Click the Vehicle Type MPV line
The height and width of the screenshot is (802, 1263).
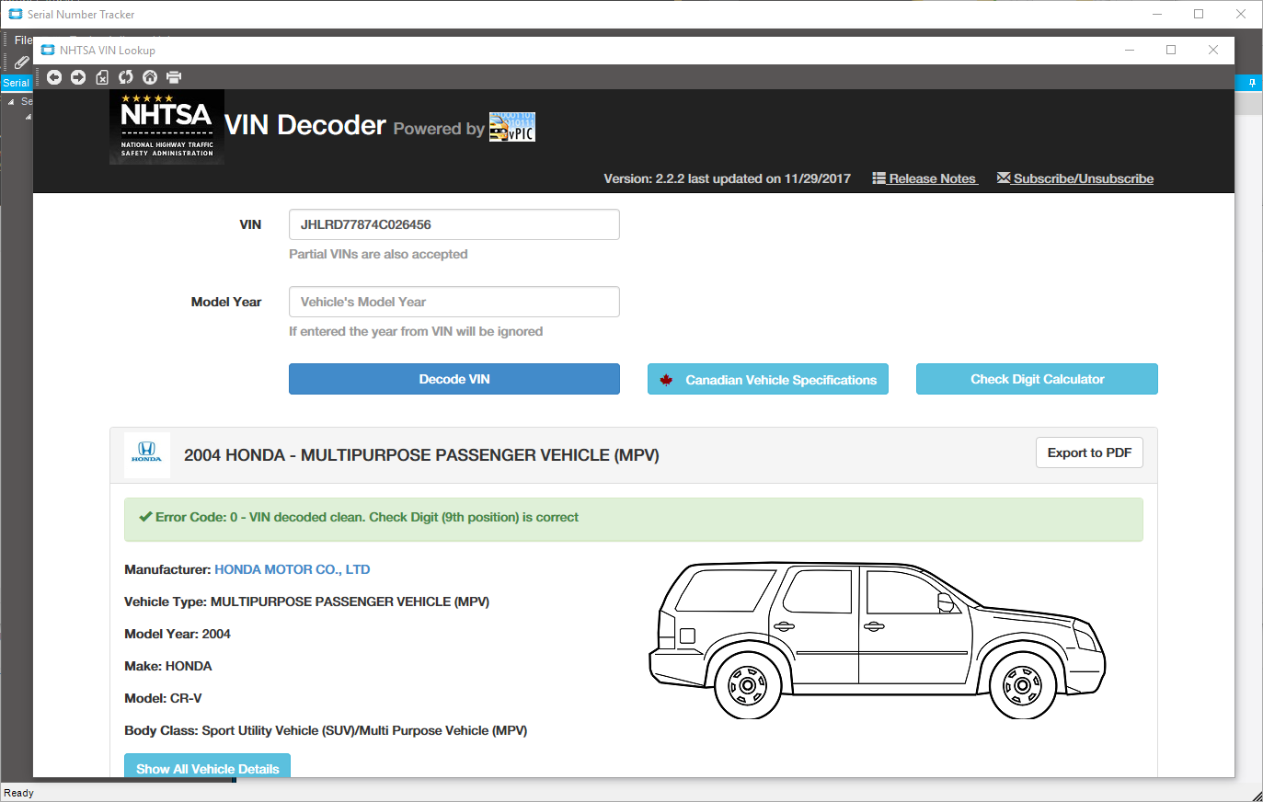306,601
